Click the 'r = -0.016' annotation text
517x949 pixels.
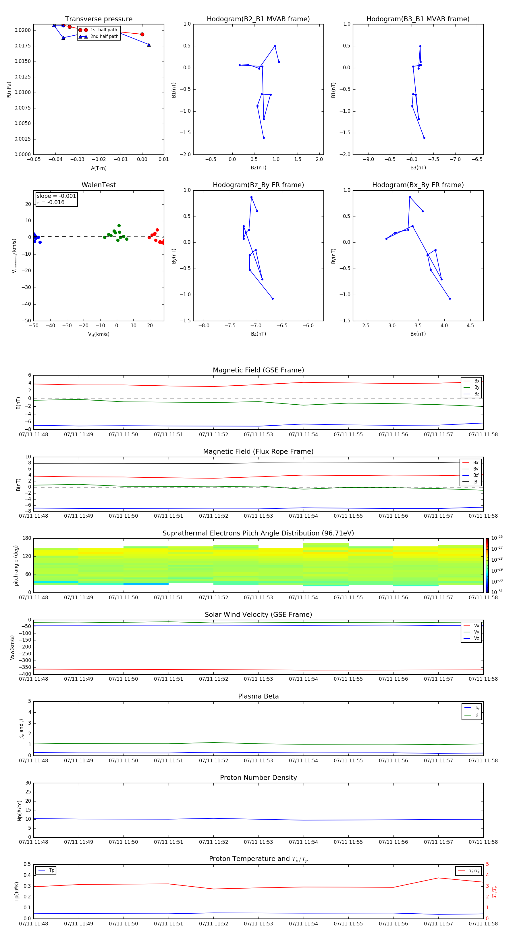(51, 202)
